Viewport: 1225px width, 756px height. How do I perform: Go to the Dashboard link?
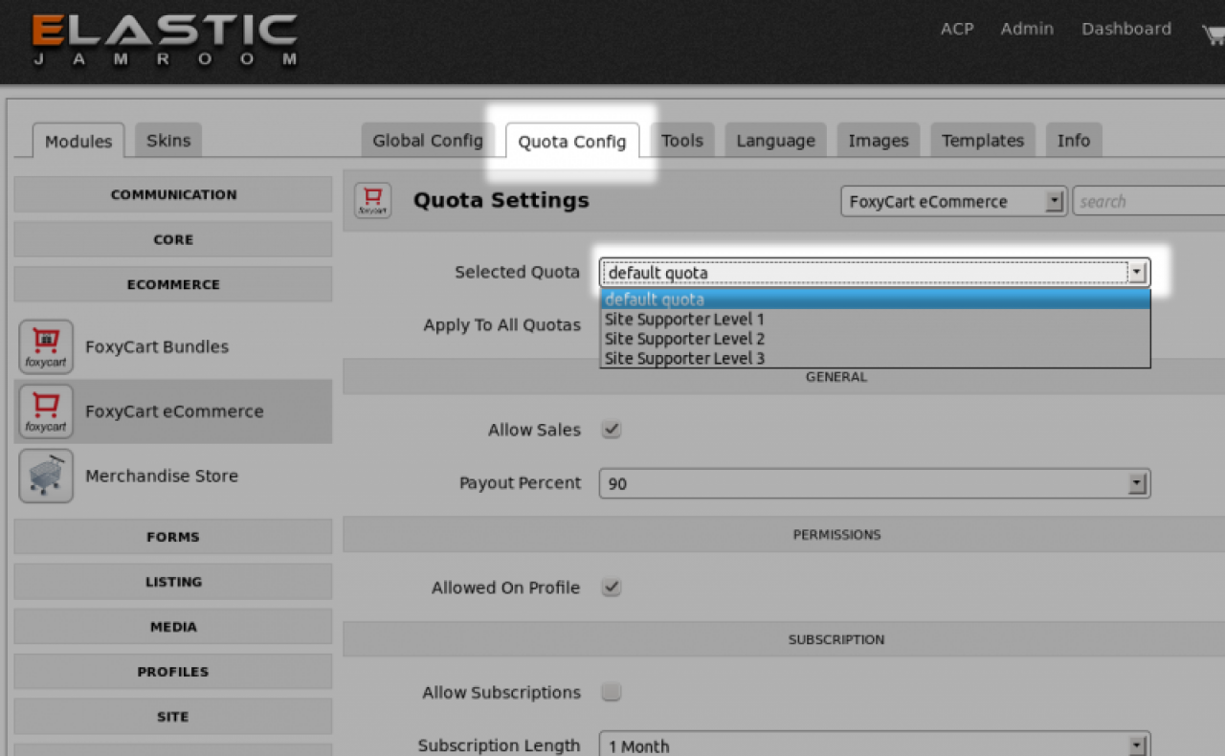click(x=1126, y=29)
